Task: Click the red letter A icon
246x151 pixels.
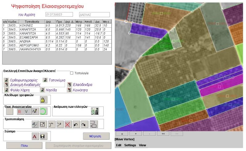Action: (35, 137)
